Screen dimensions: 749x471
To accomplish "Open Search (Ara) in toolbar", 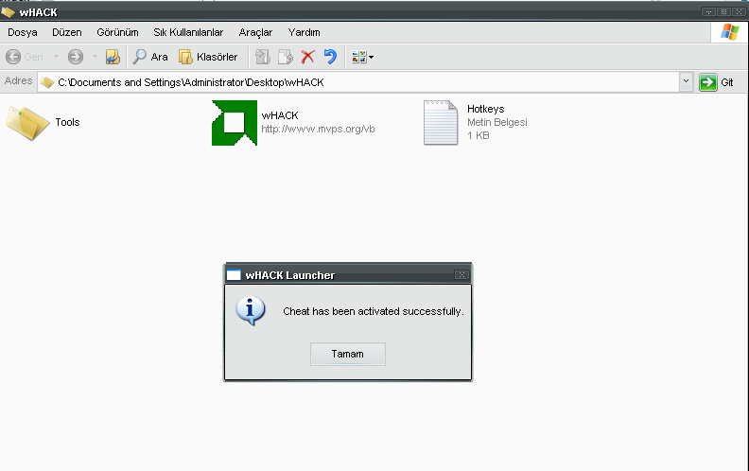I will point(150,57).
